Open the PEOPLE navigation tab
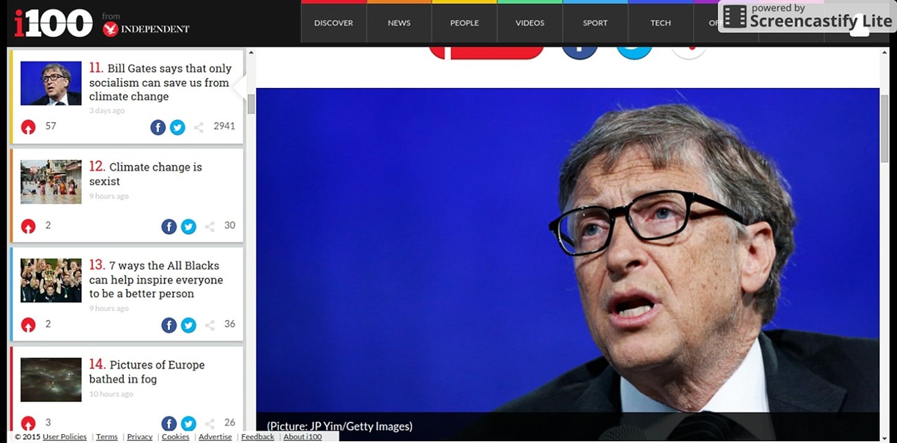This screenshot has height=443, width=897. tap(464, 23)
